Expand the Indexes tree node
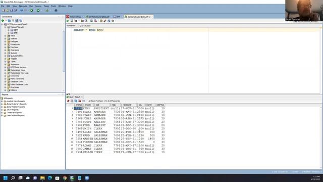 (5, 38)
